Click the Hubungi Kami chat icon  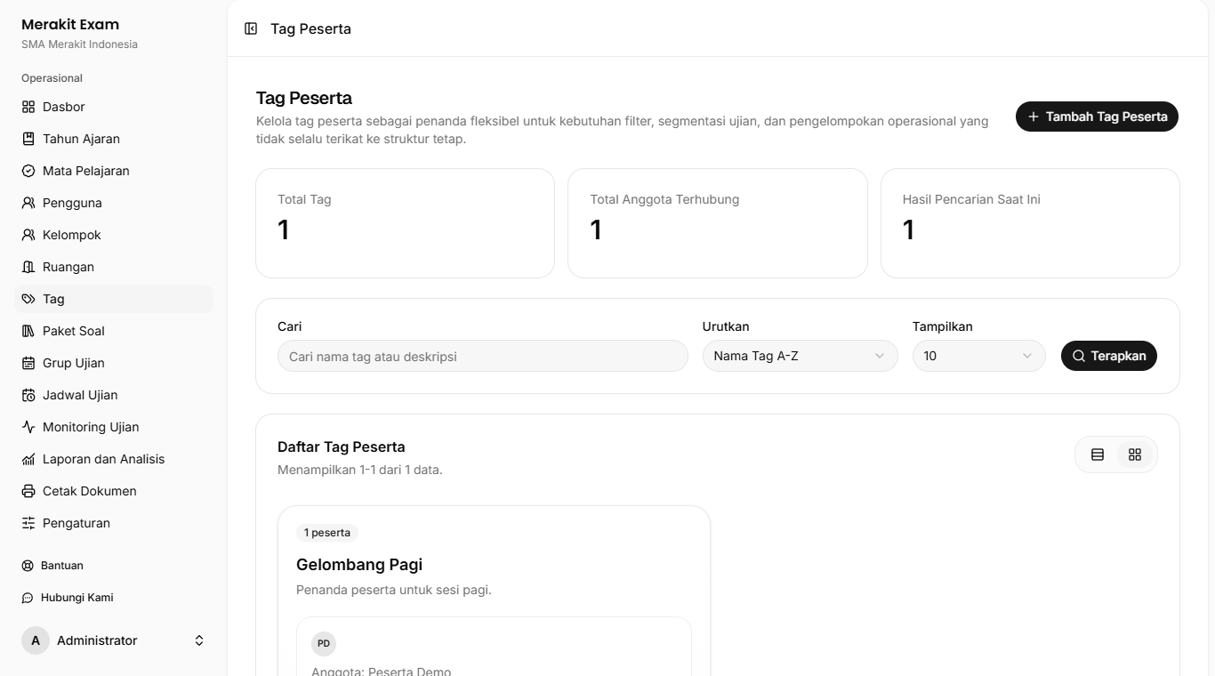click(x=28, y=598)
